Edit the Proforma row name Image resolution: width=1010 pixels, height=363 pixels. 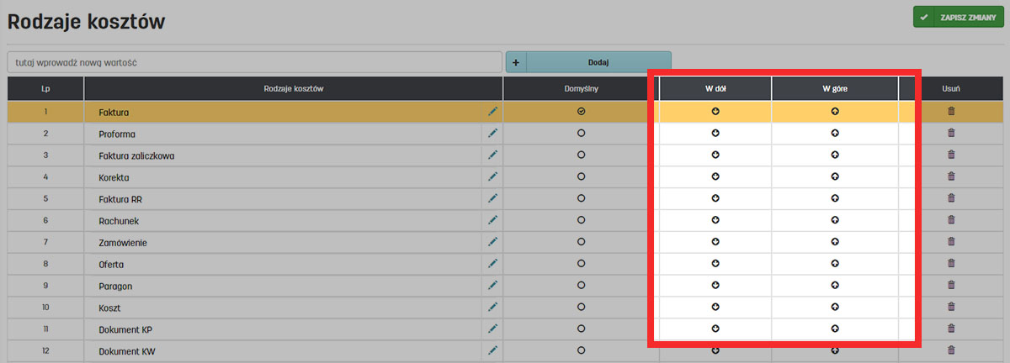click(492, 134)
